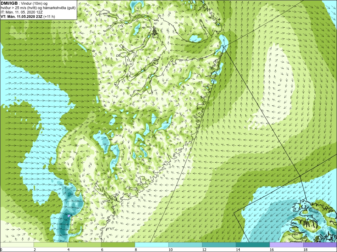This screenshot has width=337, height=252.
Task: Click the 14–16 m/s dark teal legend swatch
Action: pos(253,245)
